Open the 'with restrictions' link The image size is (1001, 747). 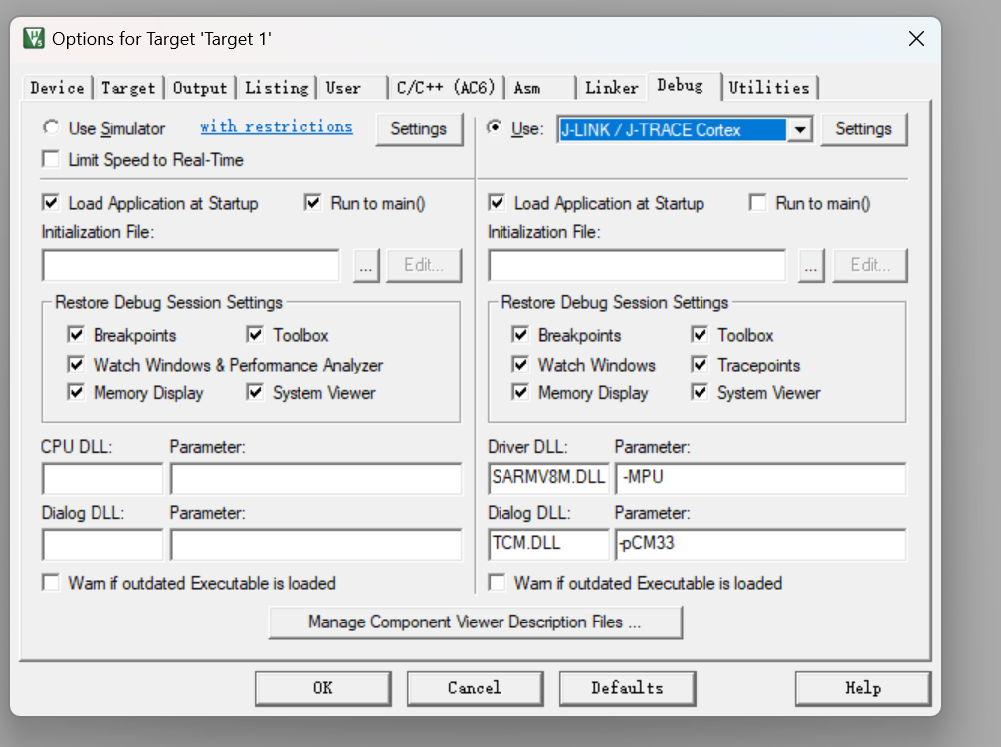pos(276,126)
